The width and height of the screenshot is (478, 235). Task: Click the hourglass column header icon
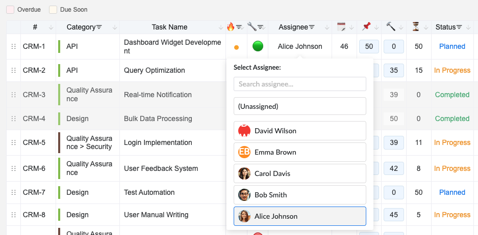[x=415, y=27]
